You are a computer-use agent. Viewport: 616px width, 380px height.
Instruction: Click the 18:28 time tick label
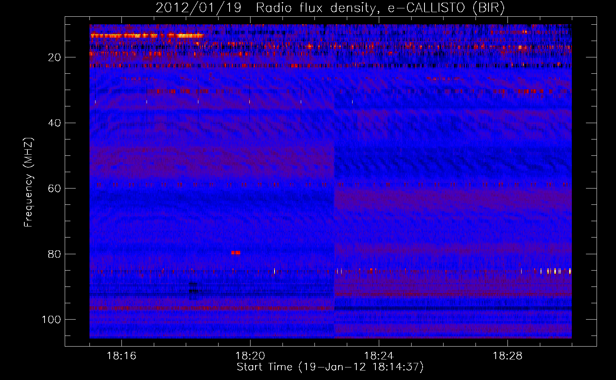point(507,356)
